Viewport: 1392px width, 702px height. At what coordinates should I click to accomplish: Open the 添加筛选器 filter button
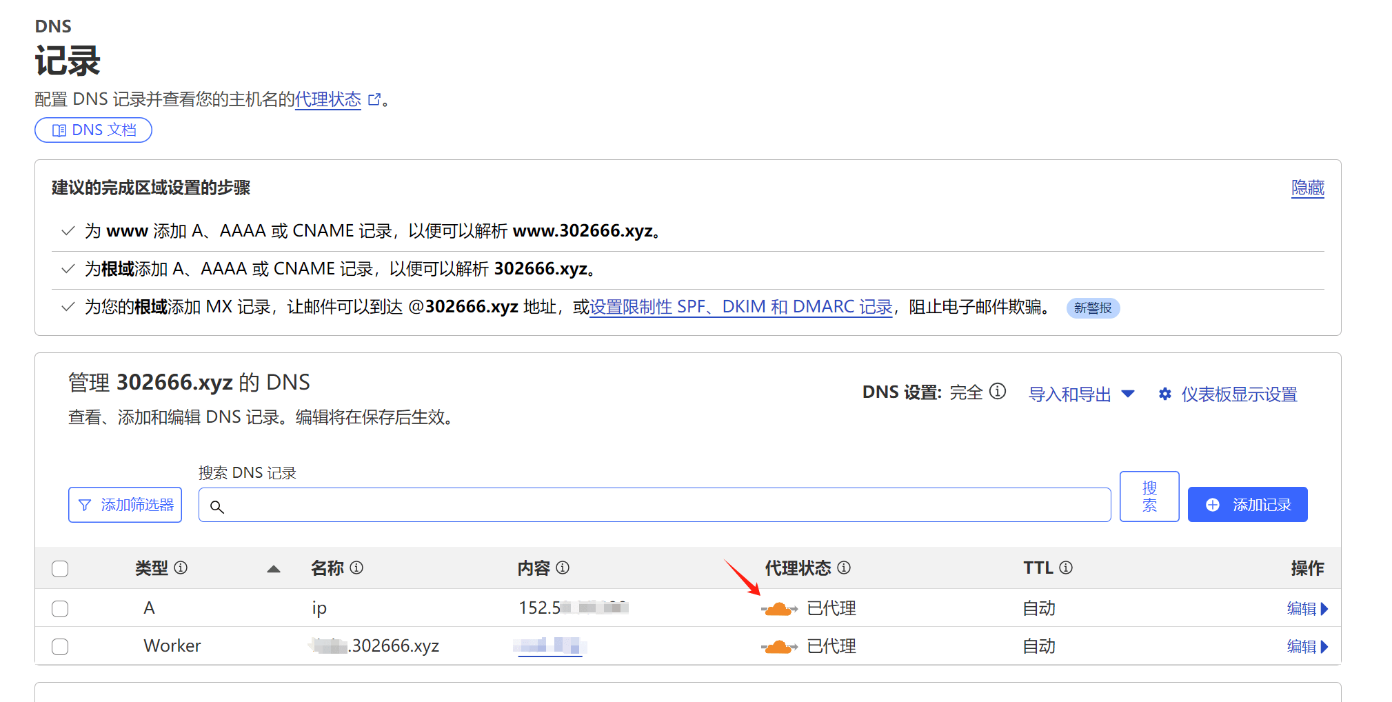[125, 505]
